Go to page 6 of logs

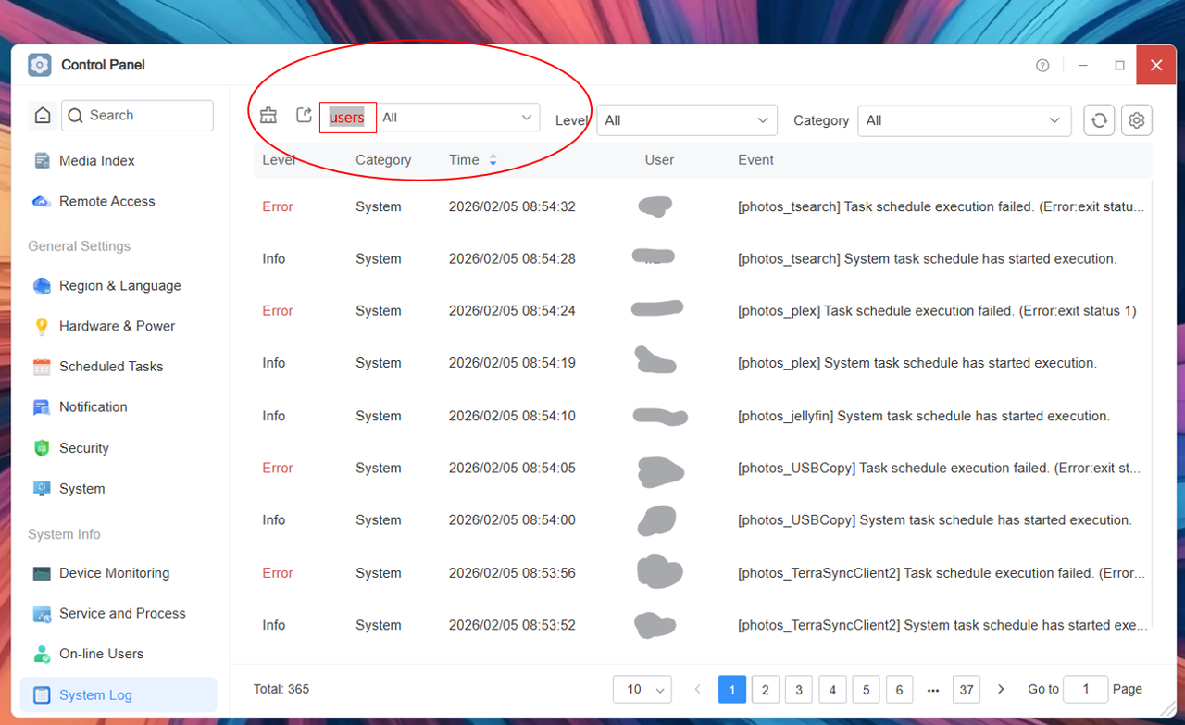(x=899, y=689)
